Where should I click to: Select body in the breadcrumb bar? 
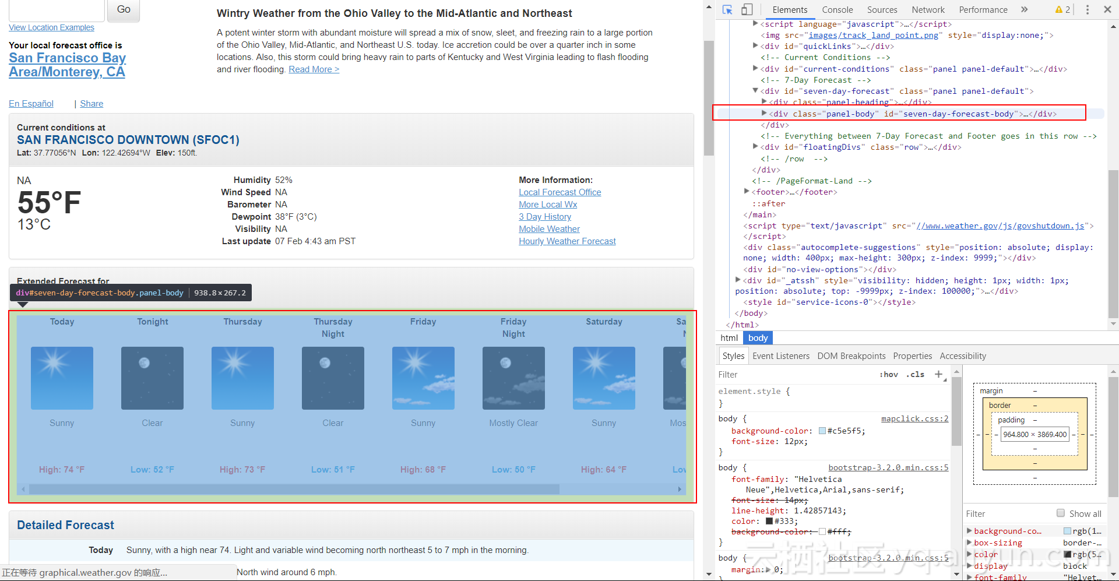pyautogui.click(x=758, y=338)
